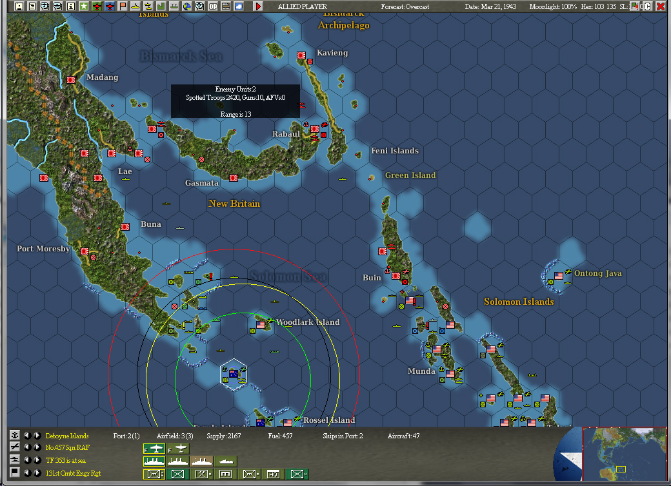Click the OP operations report icon
The width and height of the screenshot is (671, 486).
(213, 6)
